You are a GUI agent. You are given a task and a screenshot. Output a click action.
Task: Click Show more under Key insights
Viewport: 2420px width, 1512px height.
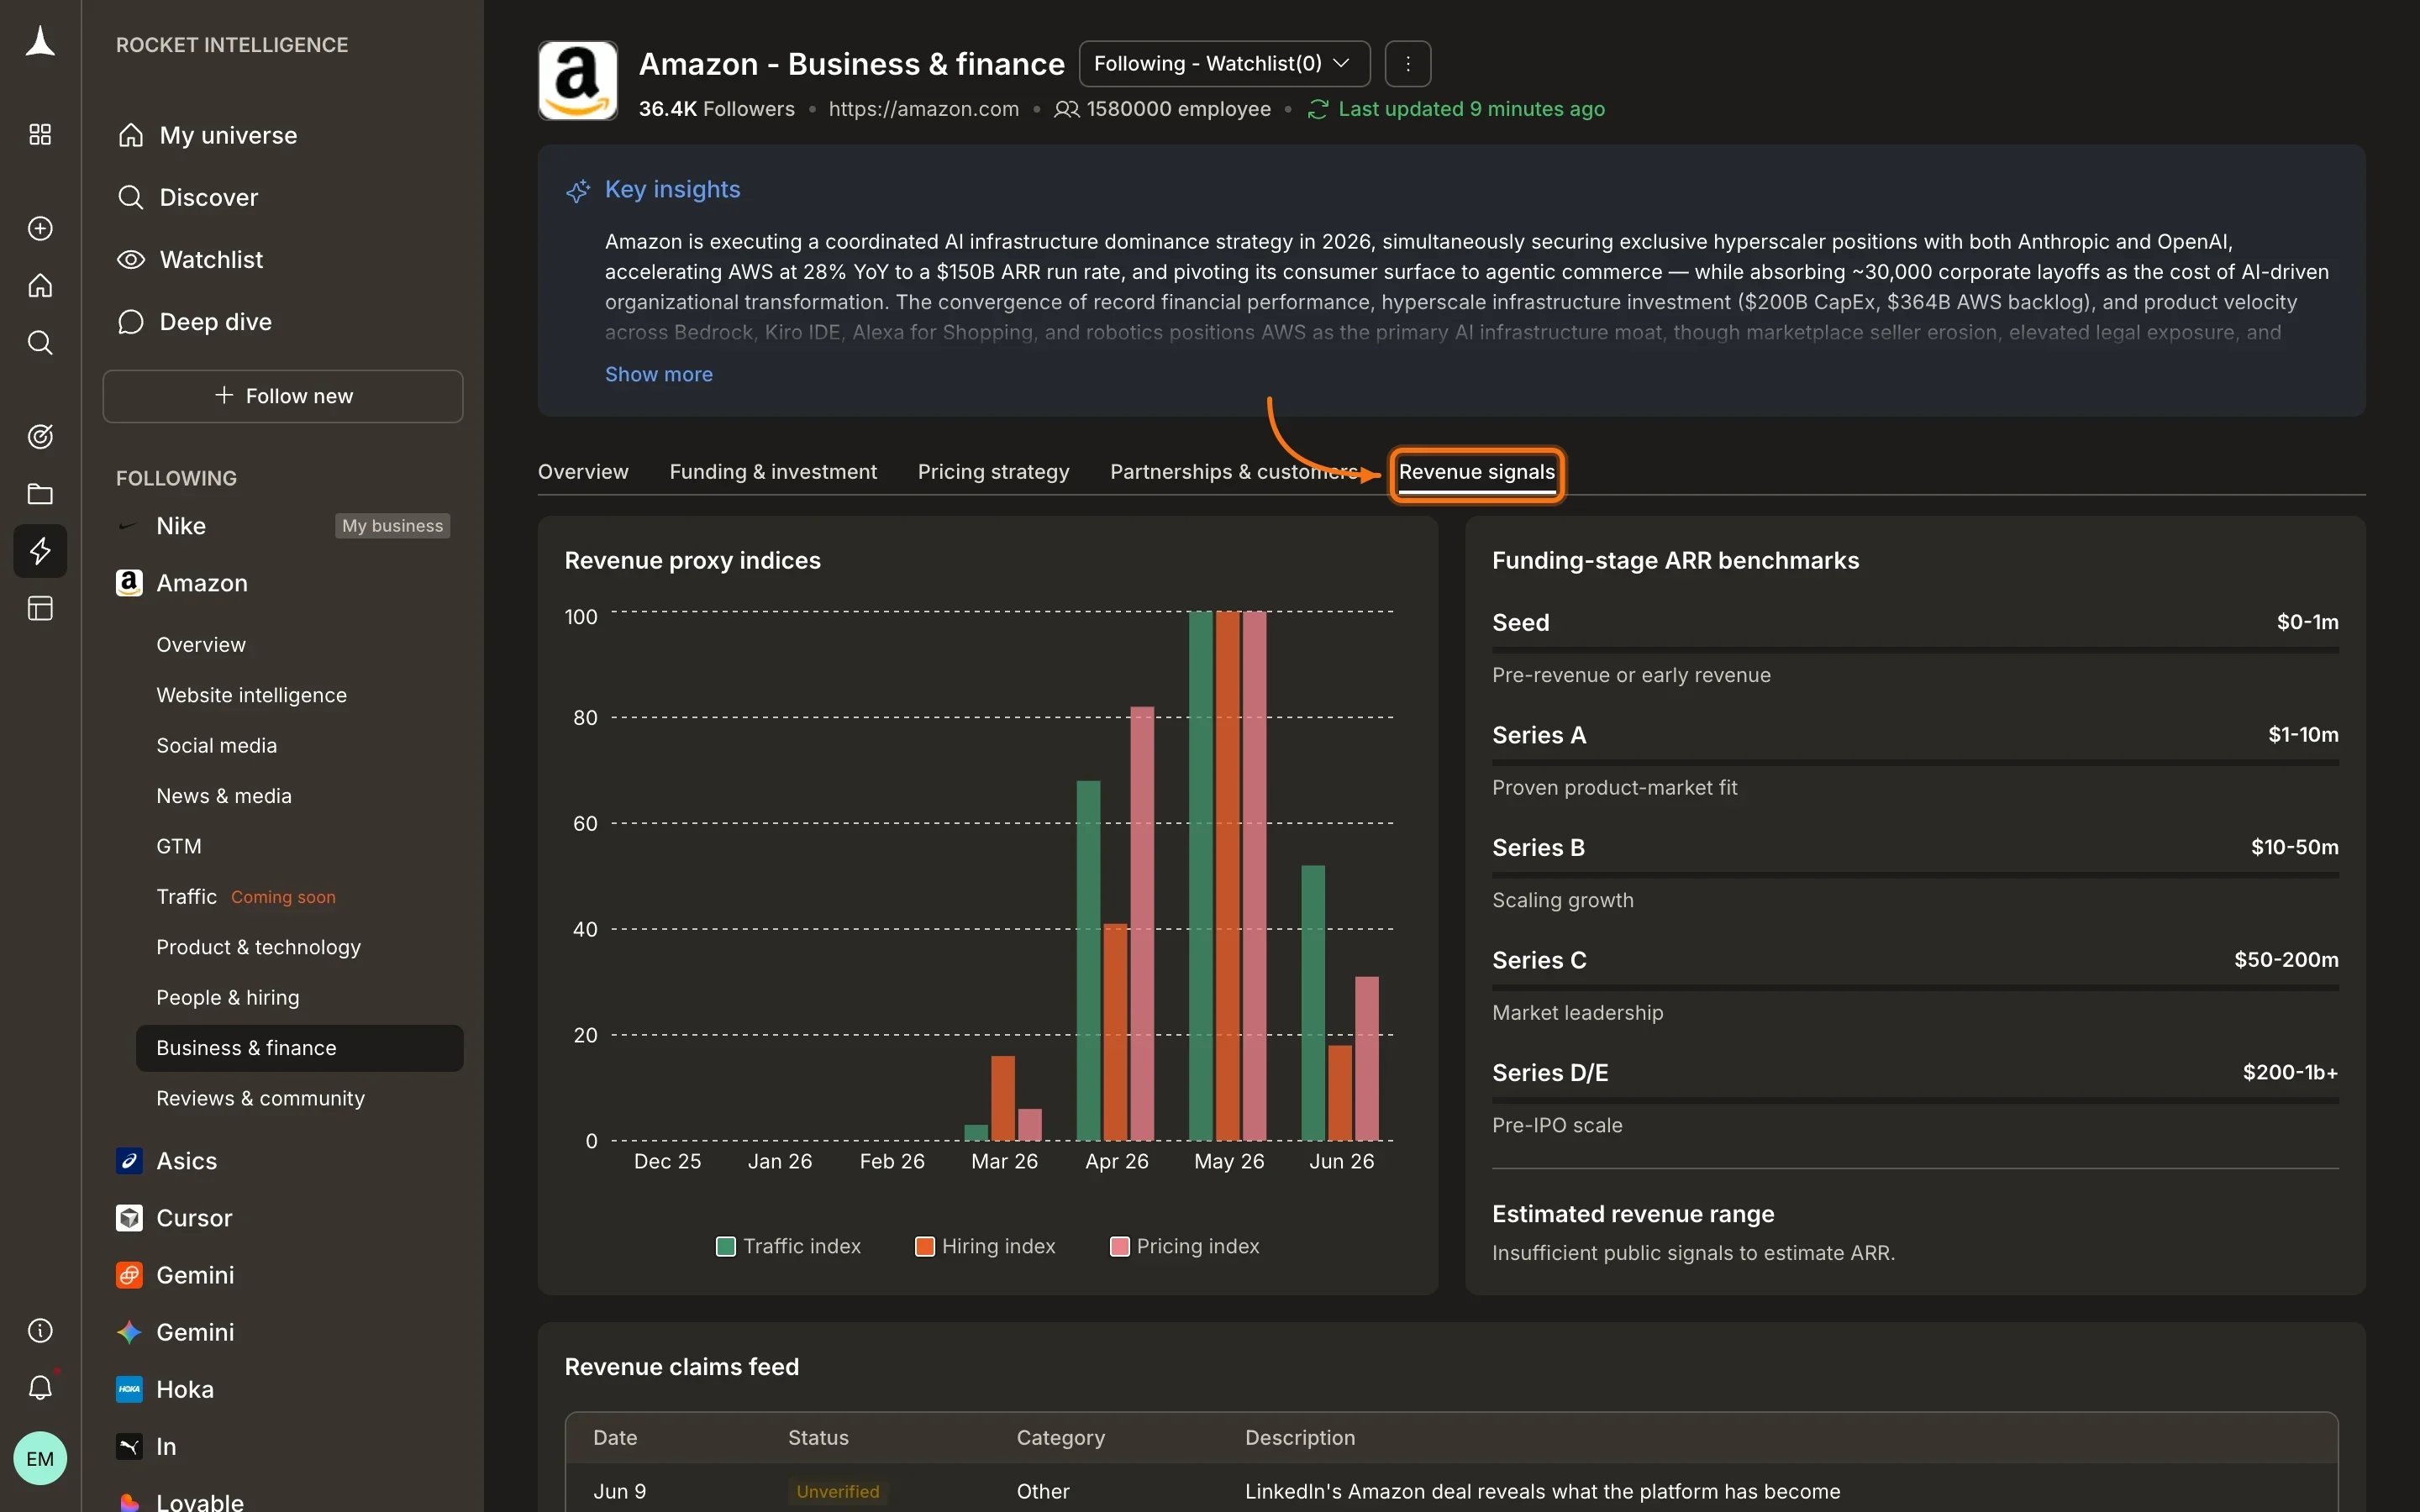(x=658, y=375)
